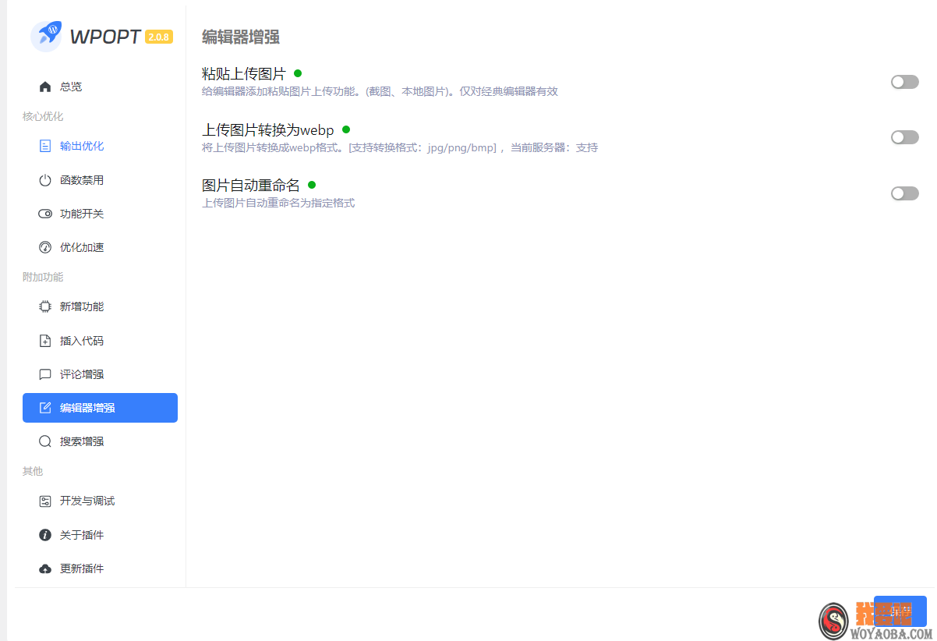
Task: Click the power icon beside 函数禁用
Action: pyautogui.click(x=45, y=179)
